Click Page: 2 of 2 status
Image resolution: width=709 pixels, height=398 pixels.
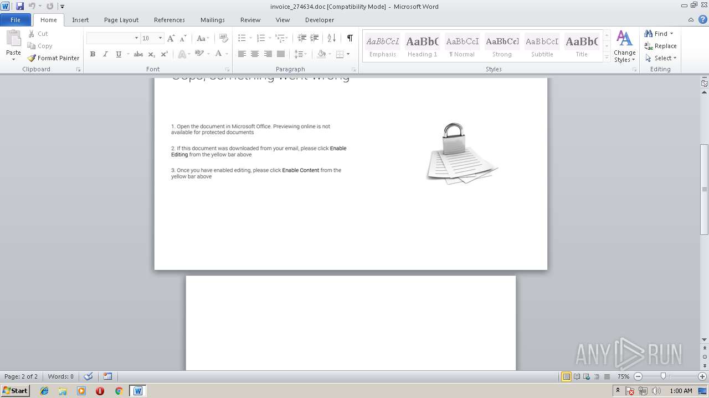pyautogui.click(x=21, y=376)
